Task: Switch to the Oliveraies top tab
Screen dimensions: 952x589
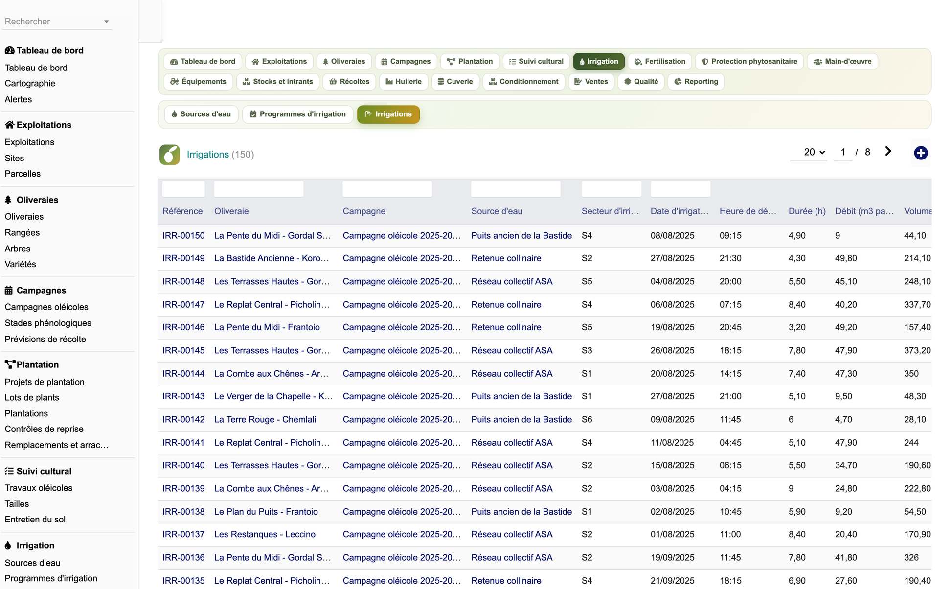Action: point(344,61)
